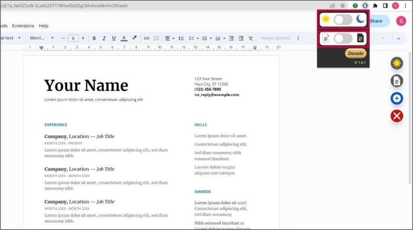Toggle italic formatting
This screenshot has width=413, height=230.
point(104,38)
